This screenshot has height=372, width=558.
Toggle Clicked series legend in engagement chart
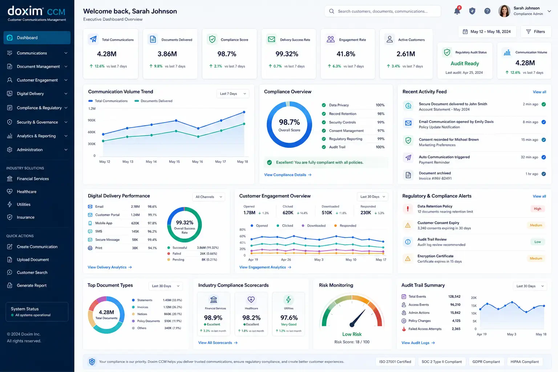[x=285, y=226]
